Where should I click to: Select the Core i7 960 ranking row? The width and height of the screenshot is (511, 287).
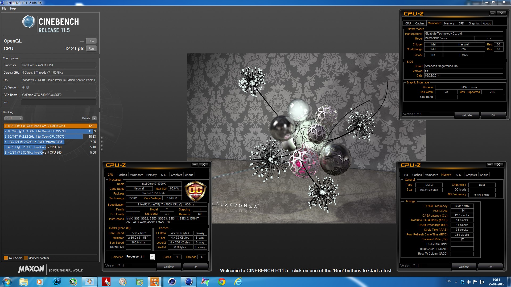point(50,147)
